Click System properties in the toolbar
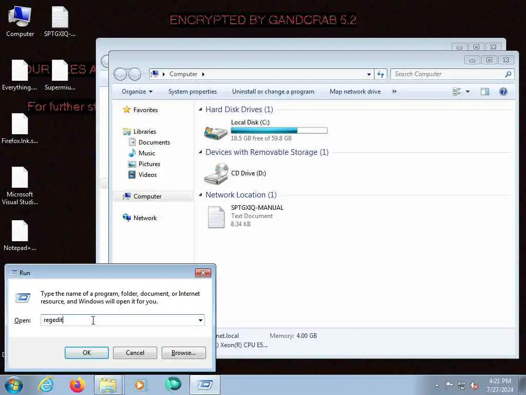The image size is (526, 395). 193,92
